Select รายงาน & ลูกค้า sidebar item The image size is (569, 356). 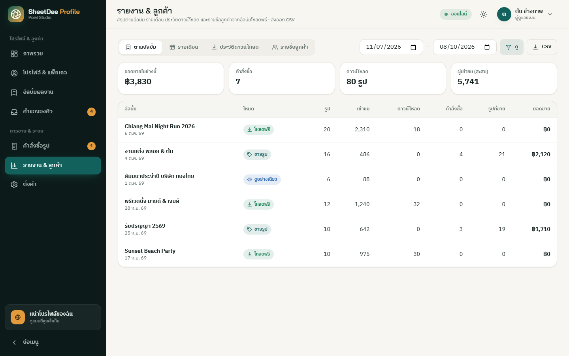pyautogui.click(x=53, y=165)
